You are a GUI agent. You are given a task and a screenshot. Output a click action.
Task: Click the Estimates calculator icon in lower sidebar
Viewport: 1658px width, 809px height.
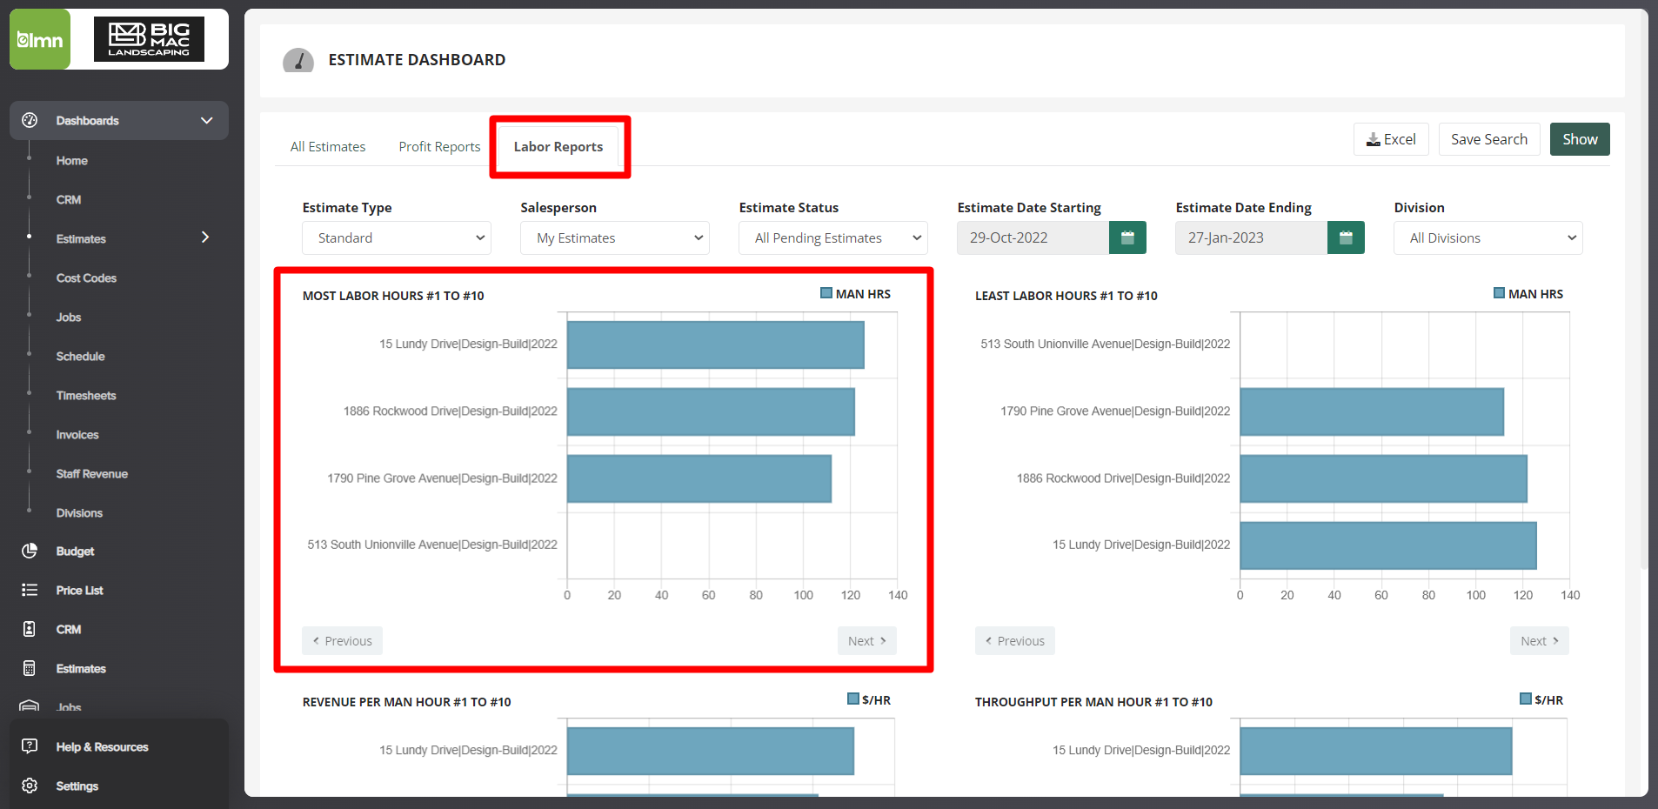point(30,668)
